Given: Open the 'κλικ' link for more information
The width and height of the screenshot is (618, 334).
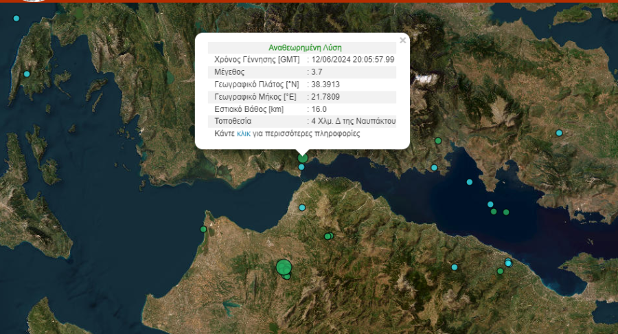Looking at the screenshot, I should pyautogui.click(x=244, y=133).
